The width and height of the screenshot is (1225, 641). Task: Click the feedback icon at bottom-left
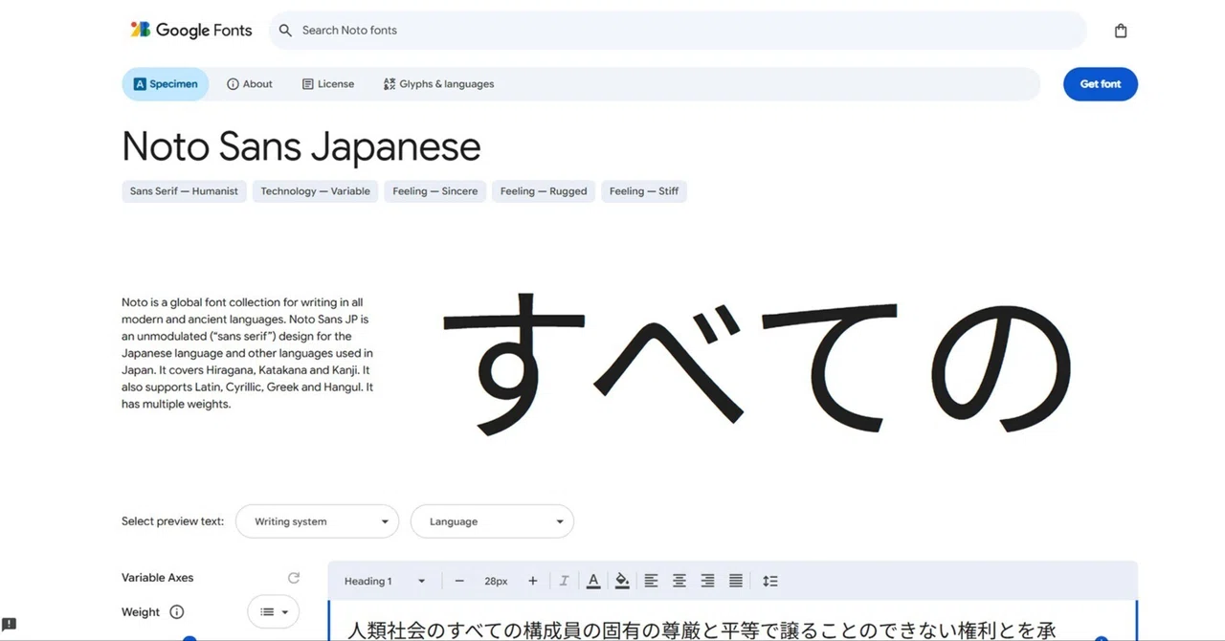10,624
